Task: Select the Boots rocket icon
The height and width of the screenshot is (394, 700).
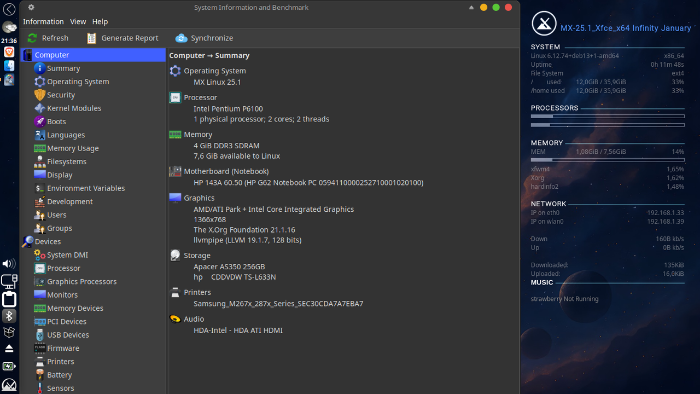Action: coord(39,121)
